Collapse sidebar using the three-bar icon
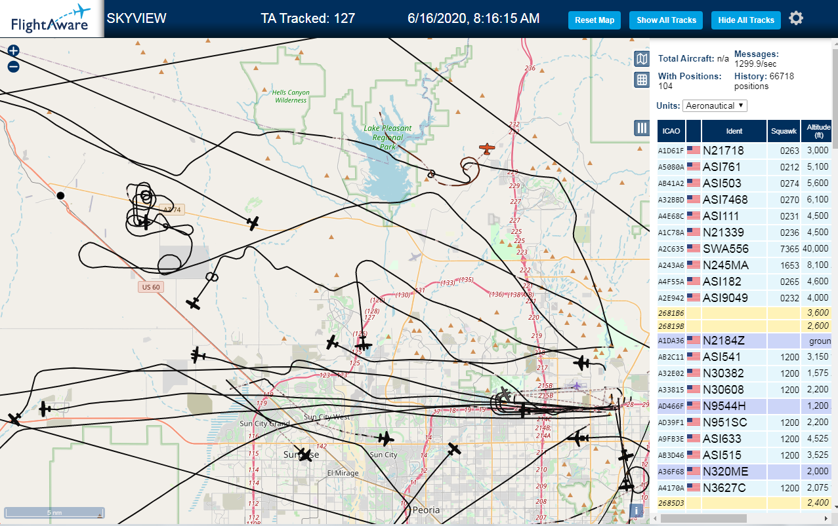This screenshot has width=838, height=526. pos(642,128)
